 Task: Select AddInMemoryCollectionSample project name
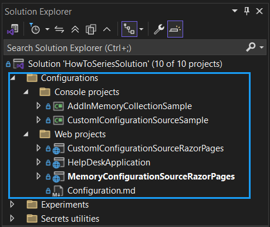(130, 106)
